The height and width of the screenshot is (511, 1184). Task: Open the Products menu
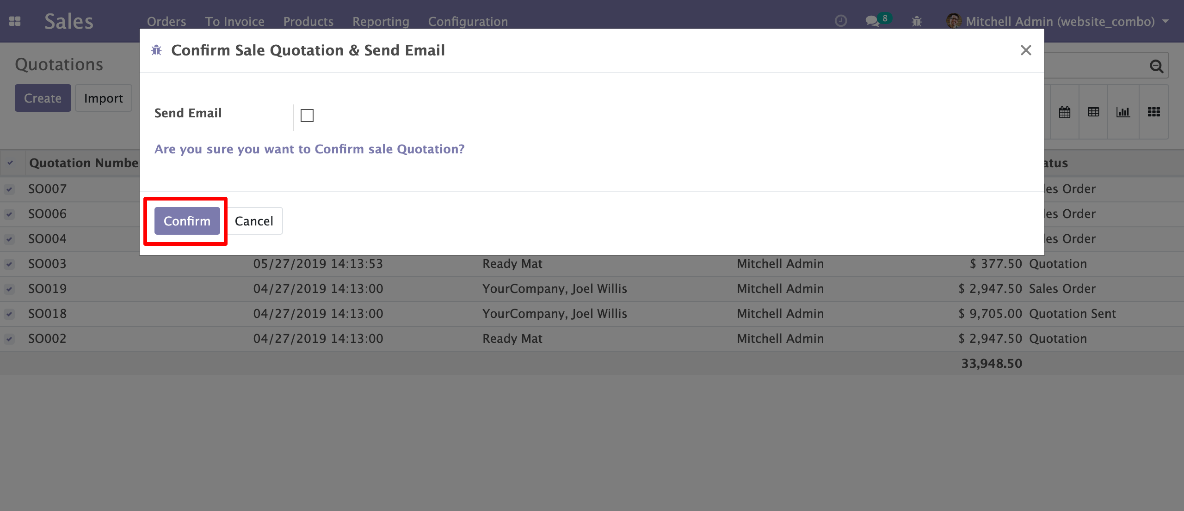[x=308, y=21]
